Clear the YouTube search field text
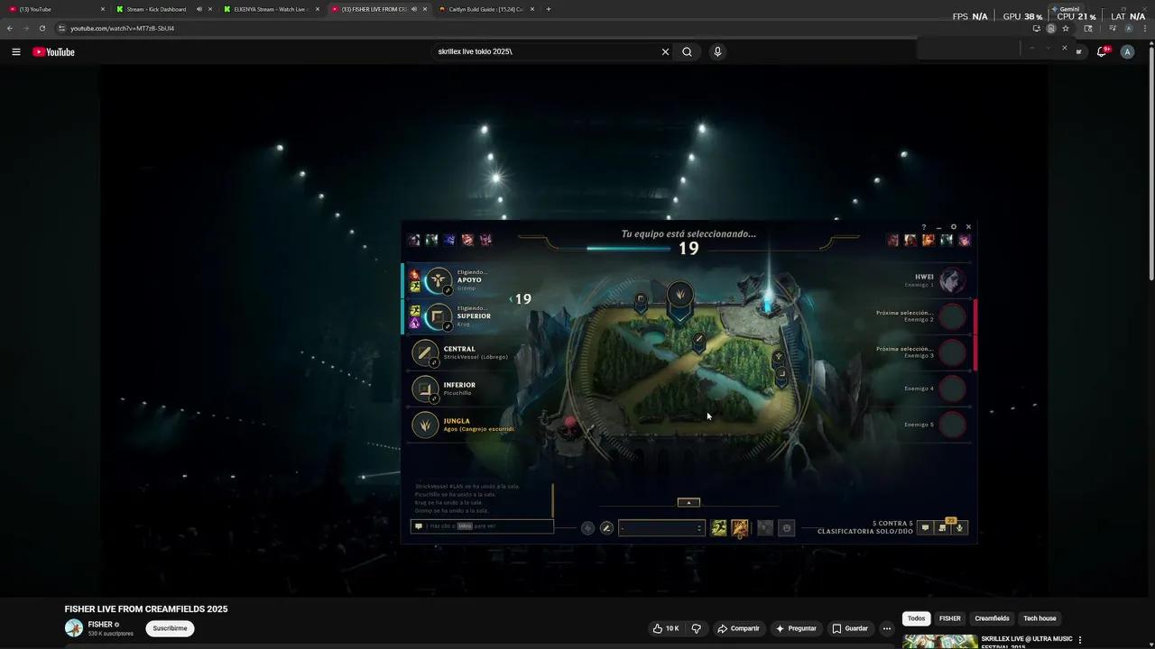Viewport: 1155px width, 649px height. [665, 51]
